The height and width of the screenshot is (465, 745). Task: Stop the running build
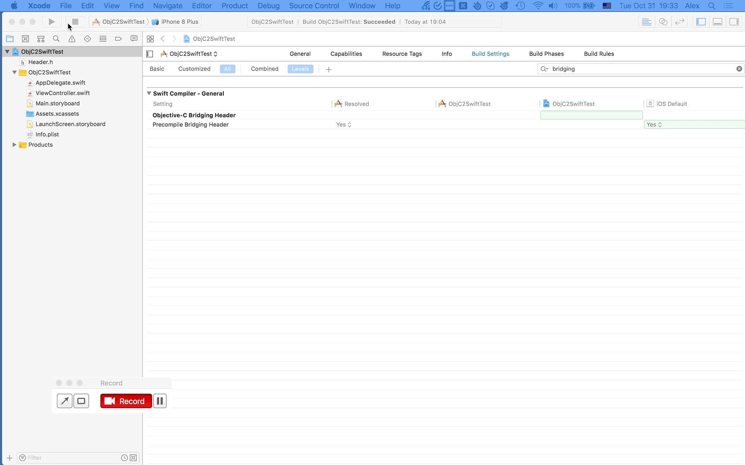tap(75, 22)
